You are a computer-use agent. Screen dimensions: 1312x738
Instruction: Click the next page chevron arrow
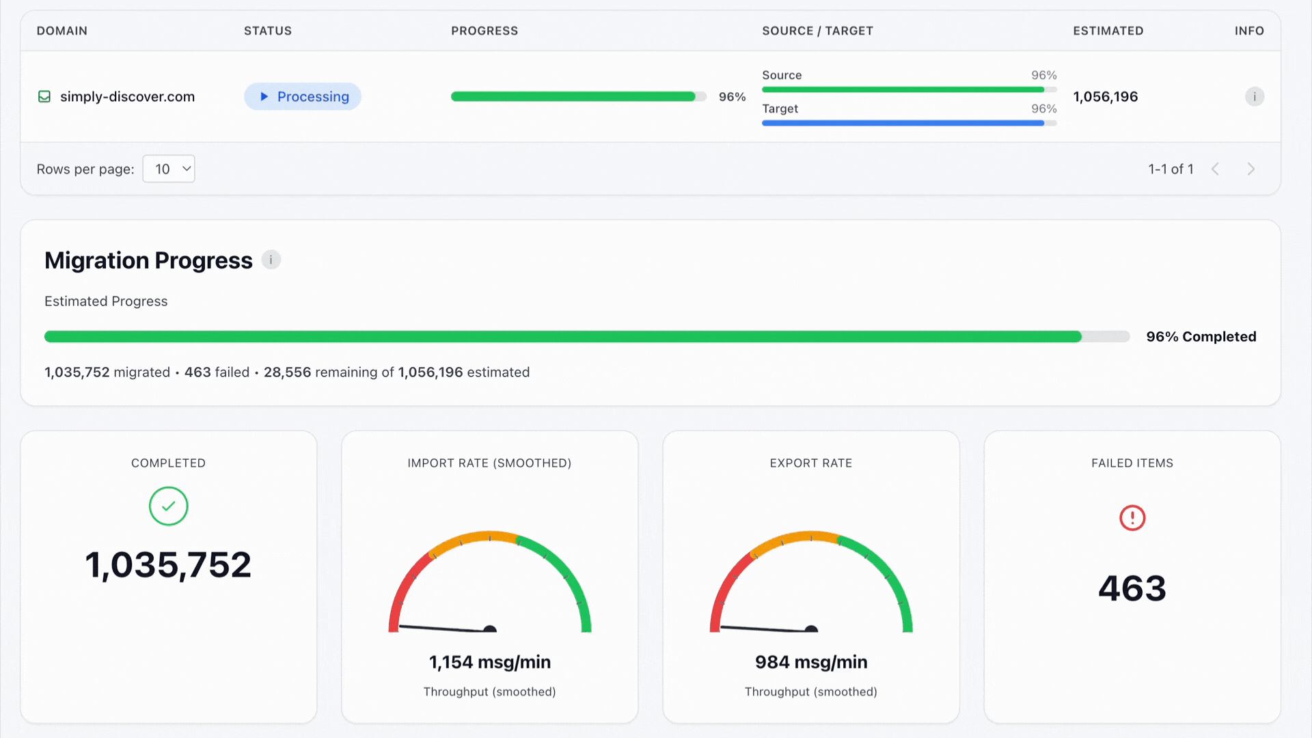pyautogui.click(x=1251, y=169)
